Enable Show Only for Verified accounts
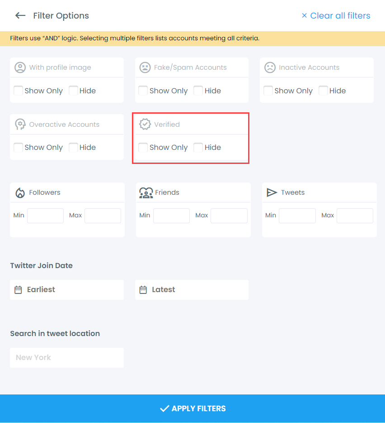This screenshot has height=423, width=385. coord(143,147)
